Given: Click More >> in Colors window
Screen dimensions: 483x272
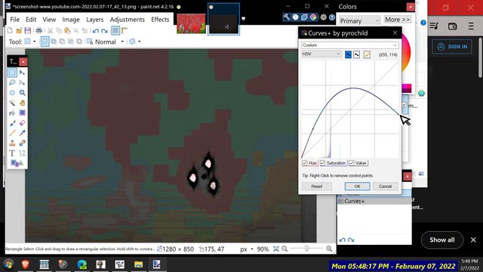Looking at the screenshot, I should click(398, 20).
